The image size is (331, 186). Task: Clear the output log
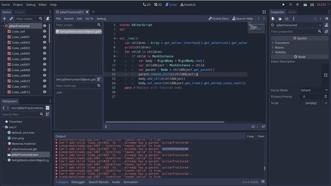click(261, 136)
